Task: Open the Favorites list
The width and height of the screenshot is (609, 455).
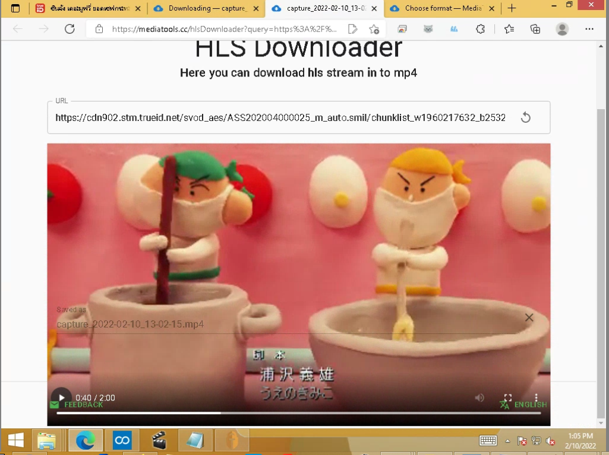Action: point(509,28)
